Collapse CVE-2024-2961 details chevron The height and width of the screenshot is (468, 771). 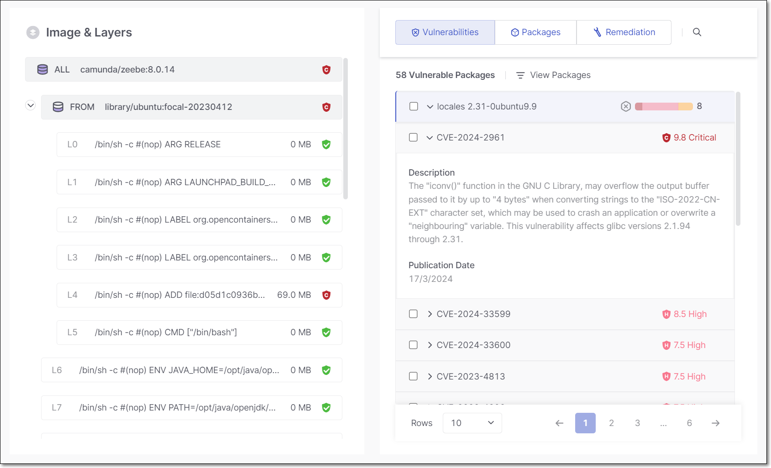coord(430,138)
